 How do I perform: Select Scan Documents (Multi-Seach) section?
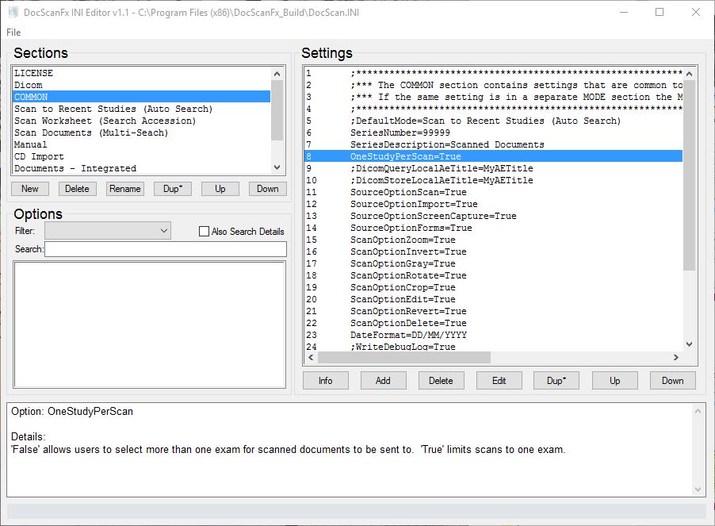[x=141, y=132]
